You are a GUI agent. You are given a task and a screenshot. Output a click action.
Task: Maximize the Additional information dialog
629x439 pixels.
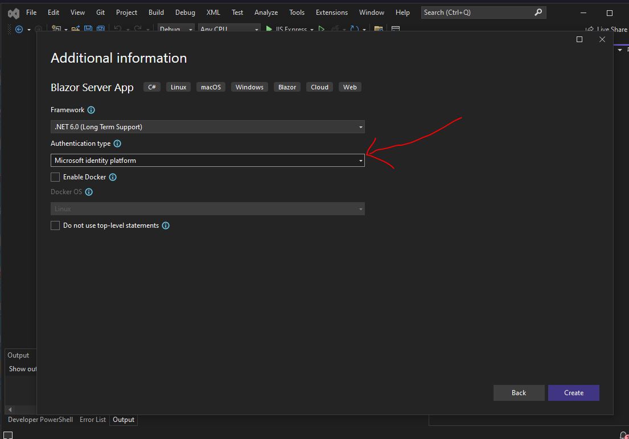(x=579, y=39)
